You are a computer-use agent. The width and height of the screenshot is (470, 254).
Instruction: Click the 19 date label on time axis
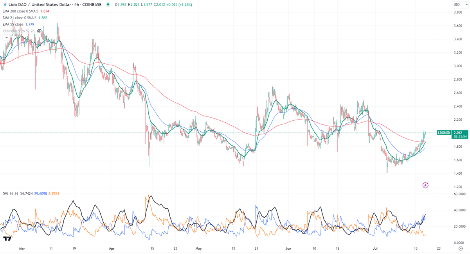tap(74, 248)
